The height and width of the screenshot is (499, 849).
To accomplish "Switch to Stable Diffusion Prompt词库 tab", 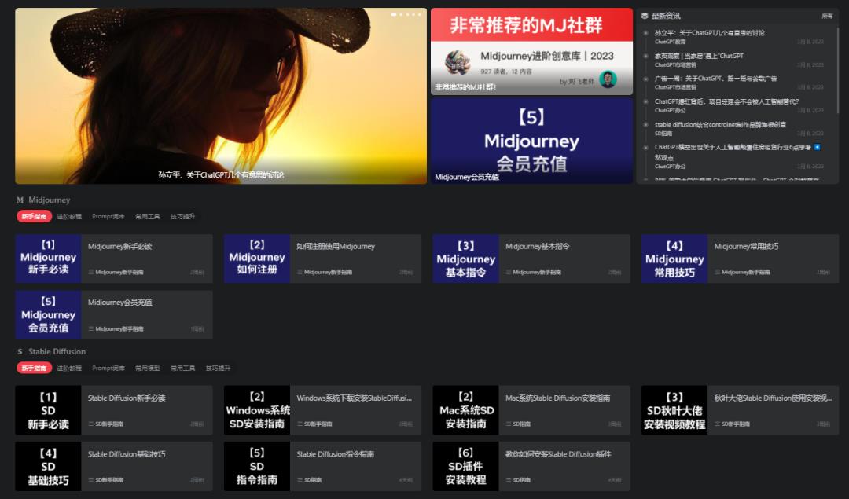I will (x=108, y=368).
